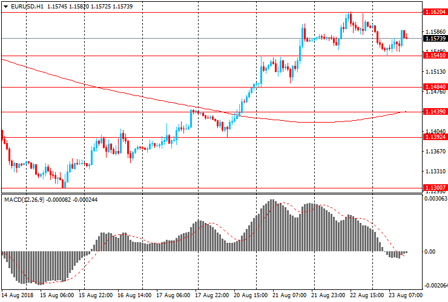This screenshot has height=302, width=448.
Task: Select the 1.14840 horizontal level label
Action: click(x=435, y=87)
